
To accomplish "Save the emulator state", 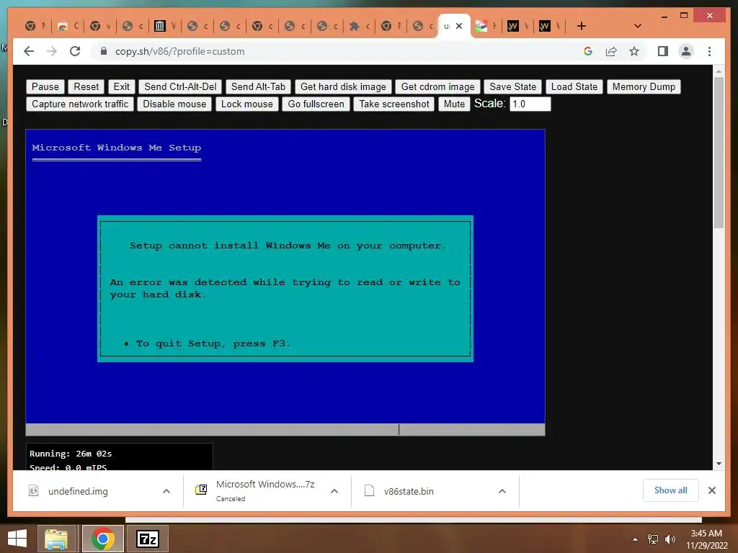I will click(x=512, y=86).
